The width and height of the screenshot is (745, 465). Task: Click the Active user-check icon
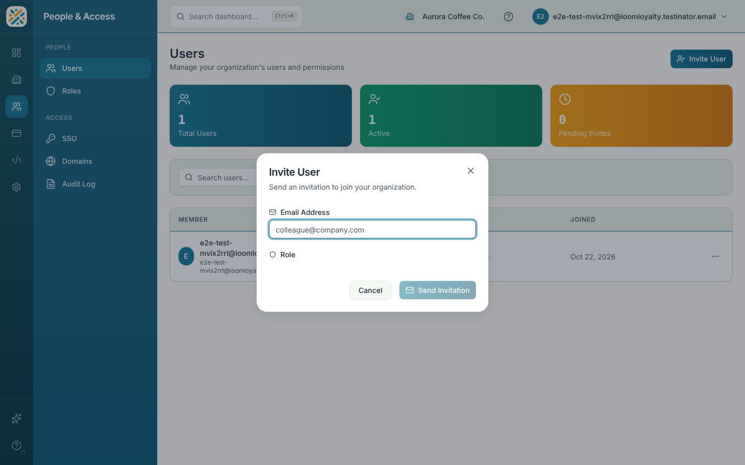click(375, 99)
